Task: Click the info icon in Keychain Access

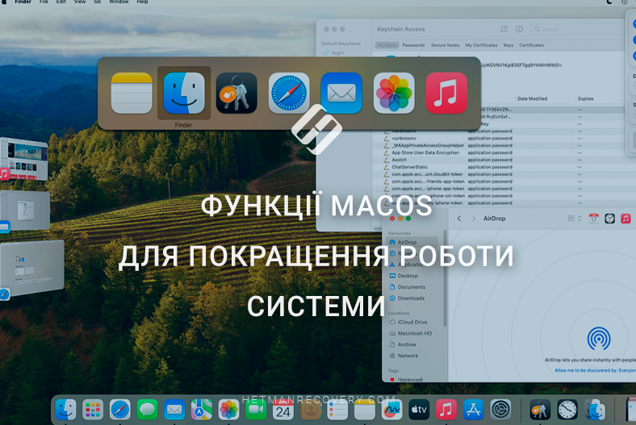Action: click(519, 29)
